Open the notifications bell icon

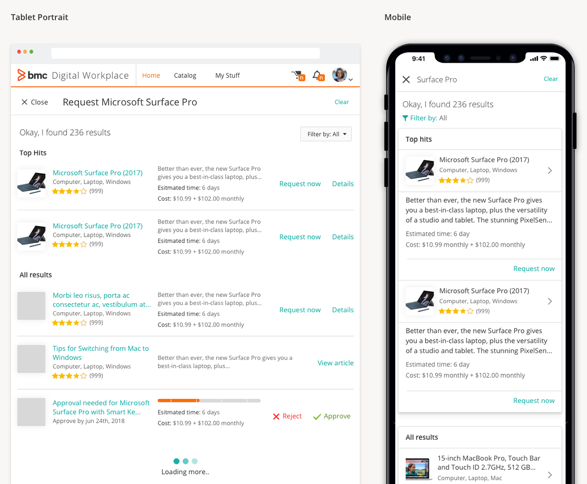point(318,76)
